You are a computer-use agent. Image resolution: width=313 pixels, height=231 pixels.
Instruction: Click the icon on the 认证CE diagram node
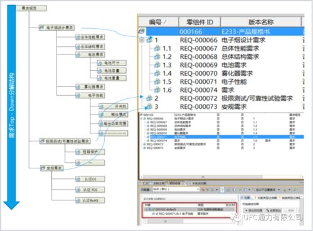[x=78, y=179]
